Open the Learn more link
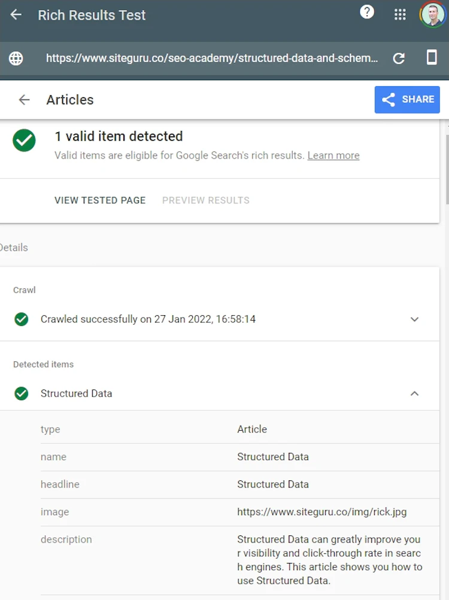 click(x=333, y=156)
